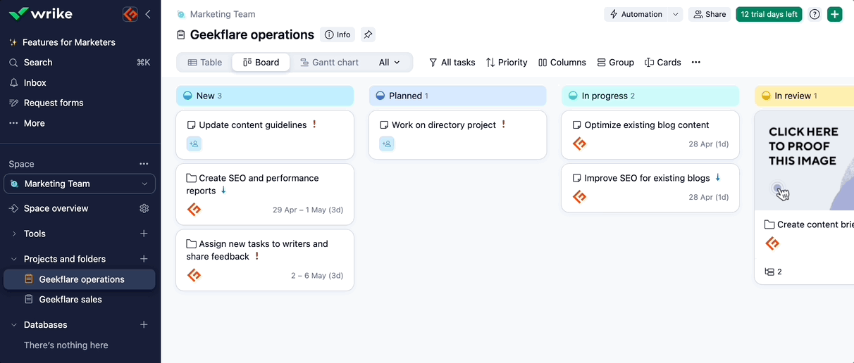Click the In progress column header
Viewport: 854px width, 363px height.
[x=650, y=96]
